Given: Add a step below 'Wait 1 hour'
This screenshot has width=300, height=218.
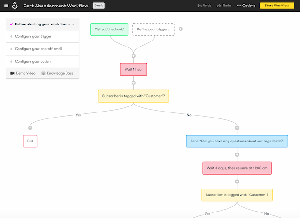Looking at the screenshot, I should point(133,82).
